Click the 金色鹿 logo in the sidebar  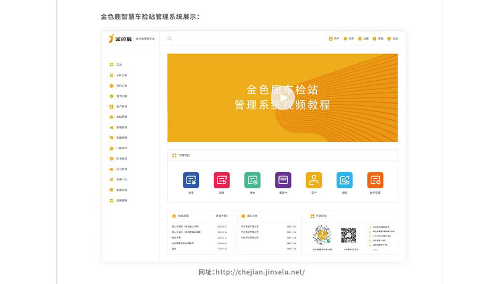point(120,38)
